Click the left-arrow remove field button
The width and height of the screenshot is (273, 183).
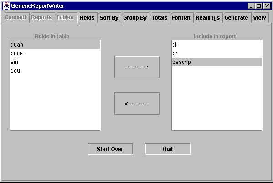(x=137, y=104)
